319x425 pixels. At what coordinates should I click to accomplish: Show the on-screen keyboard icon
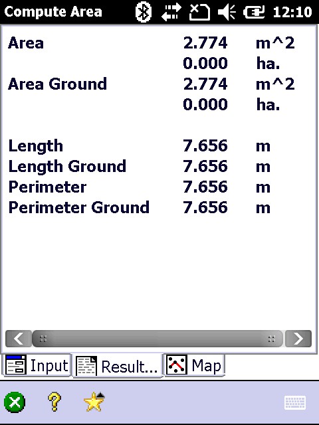tap(295, 402)
